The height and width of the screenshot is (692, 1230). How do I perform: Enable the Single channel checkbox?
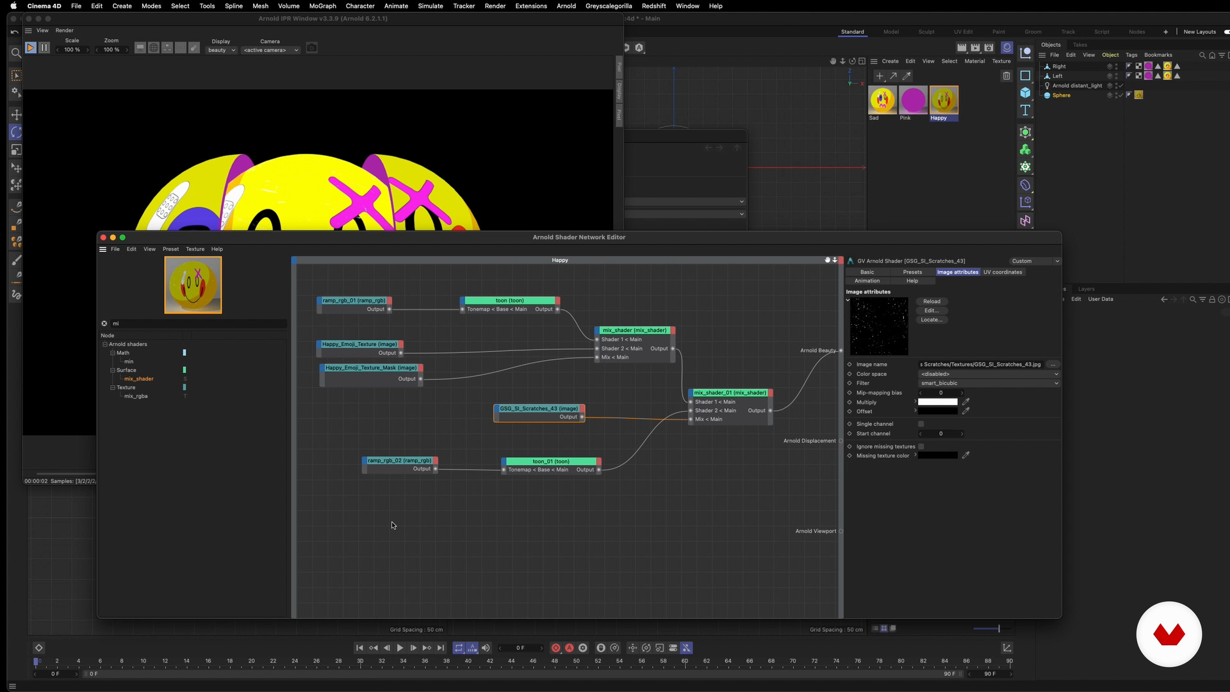tap(921, 424)
